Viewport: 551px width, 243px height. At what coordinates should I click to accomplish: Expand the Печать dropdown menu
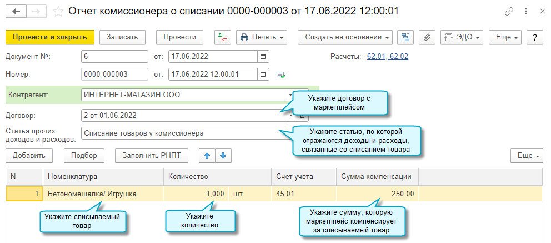pyautogui.click(x=262, y=37)
